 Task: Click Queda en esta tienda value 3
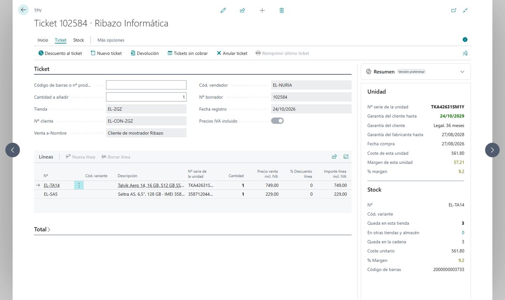(463, 224)
